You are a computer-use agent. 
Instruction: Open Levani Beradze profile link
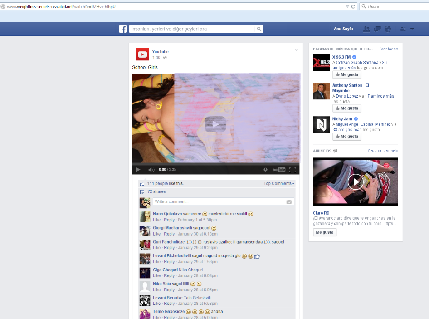point(168,298)
